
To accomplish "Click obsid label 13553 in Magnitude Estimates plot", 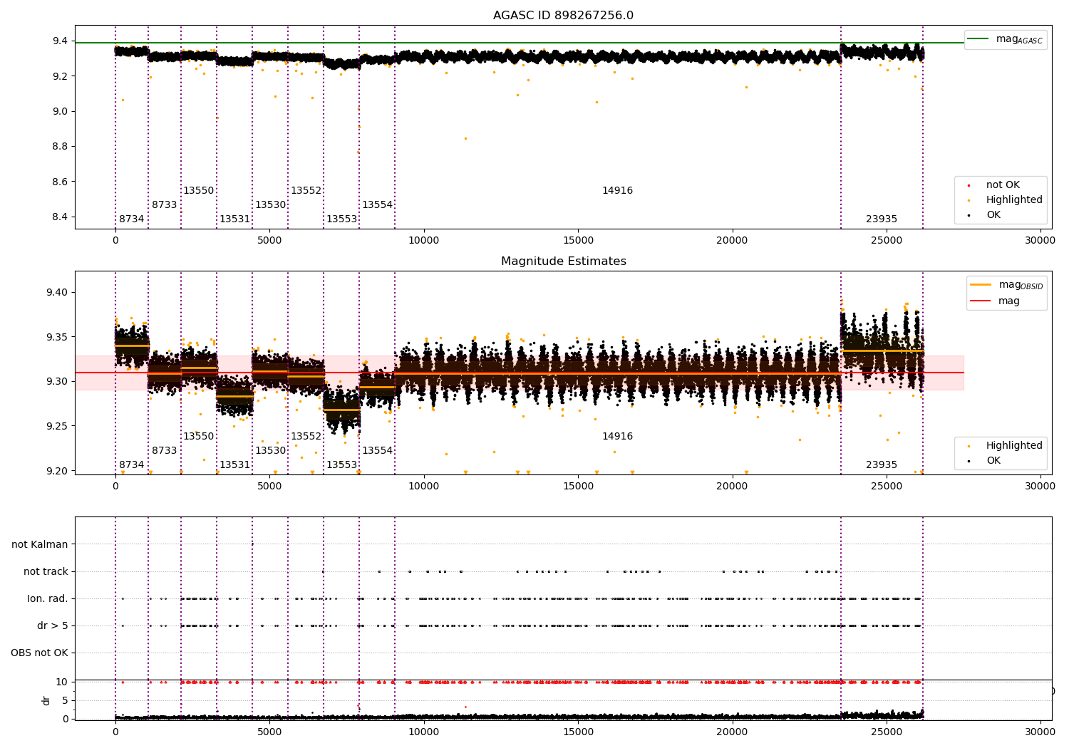I will click(341, 465).
